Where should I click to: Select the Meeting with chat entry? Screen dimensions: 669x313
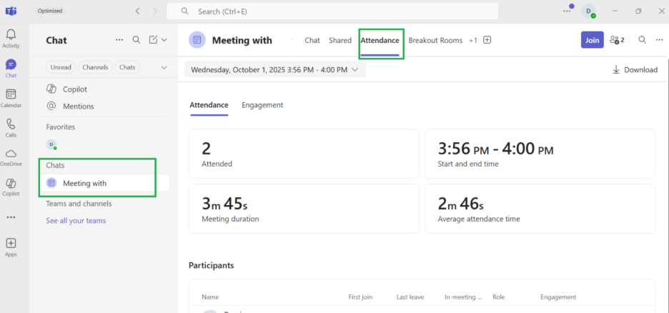(x=104, y=184)
